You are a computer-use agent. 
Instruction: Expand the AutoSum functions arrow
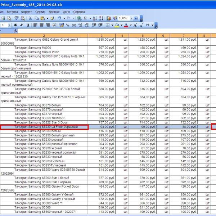click(x=90, y=18)
